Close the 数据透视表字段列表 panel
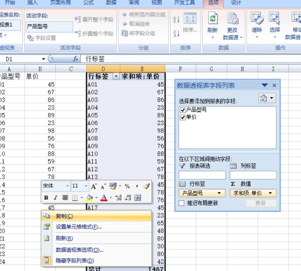This screenshot has width=301, height=271. click(x=274, y=85)
